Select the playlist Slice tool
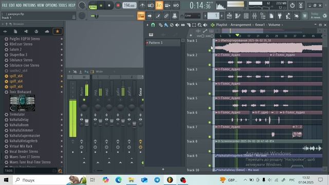Image resolution: width=329 pixels, height=185 pixels. pos(189,25)
